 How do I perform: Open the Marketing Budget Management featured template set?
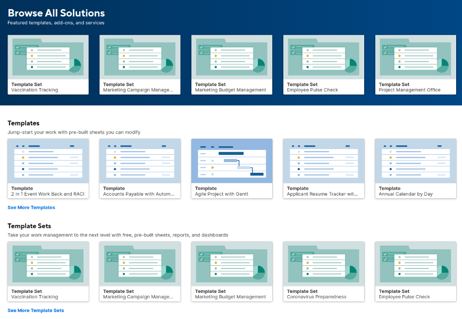click(x=232, y=64)
